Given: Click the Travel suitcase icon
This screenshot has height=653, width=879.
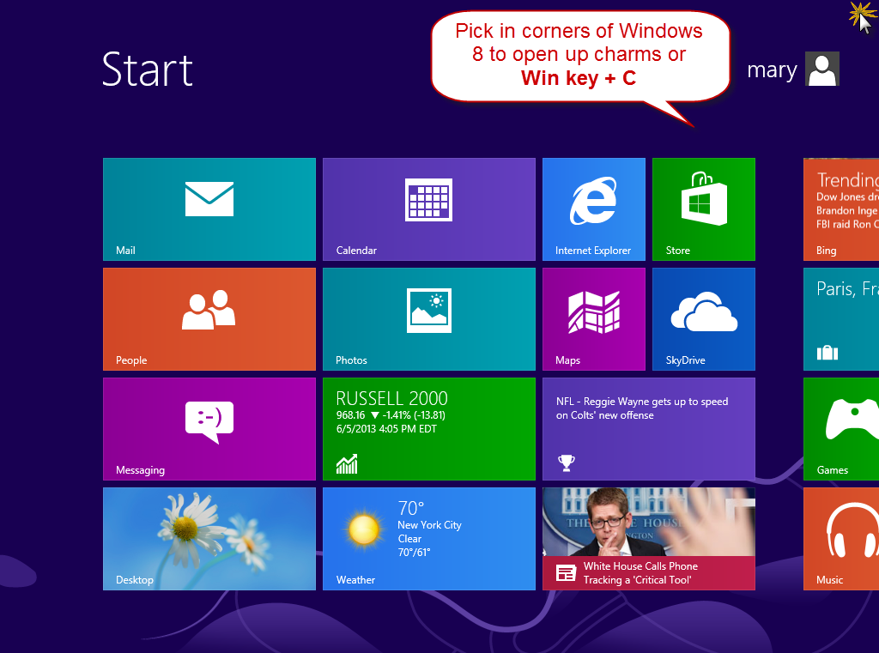Looking at the screenshot, I should [x=827, y=353].
